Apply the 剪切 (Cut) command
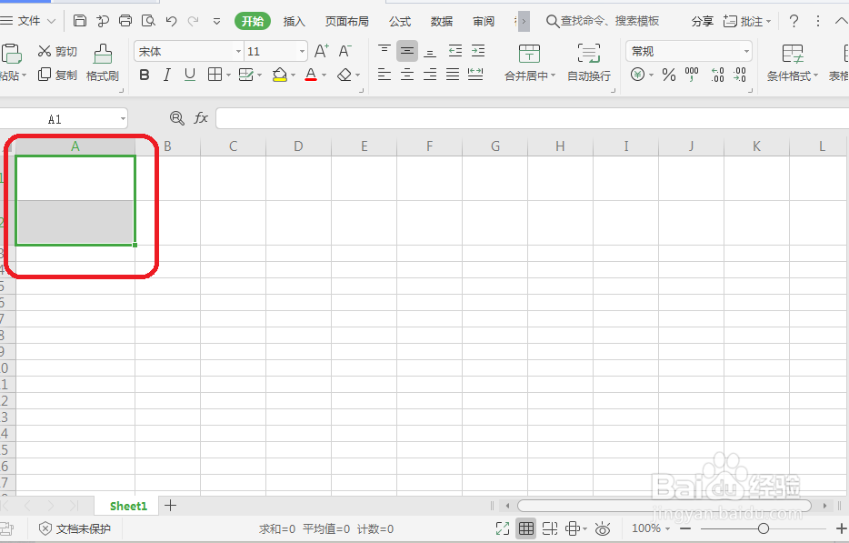 pos(57,51)
